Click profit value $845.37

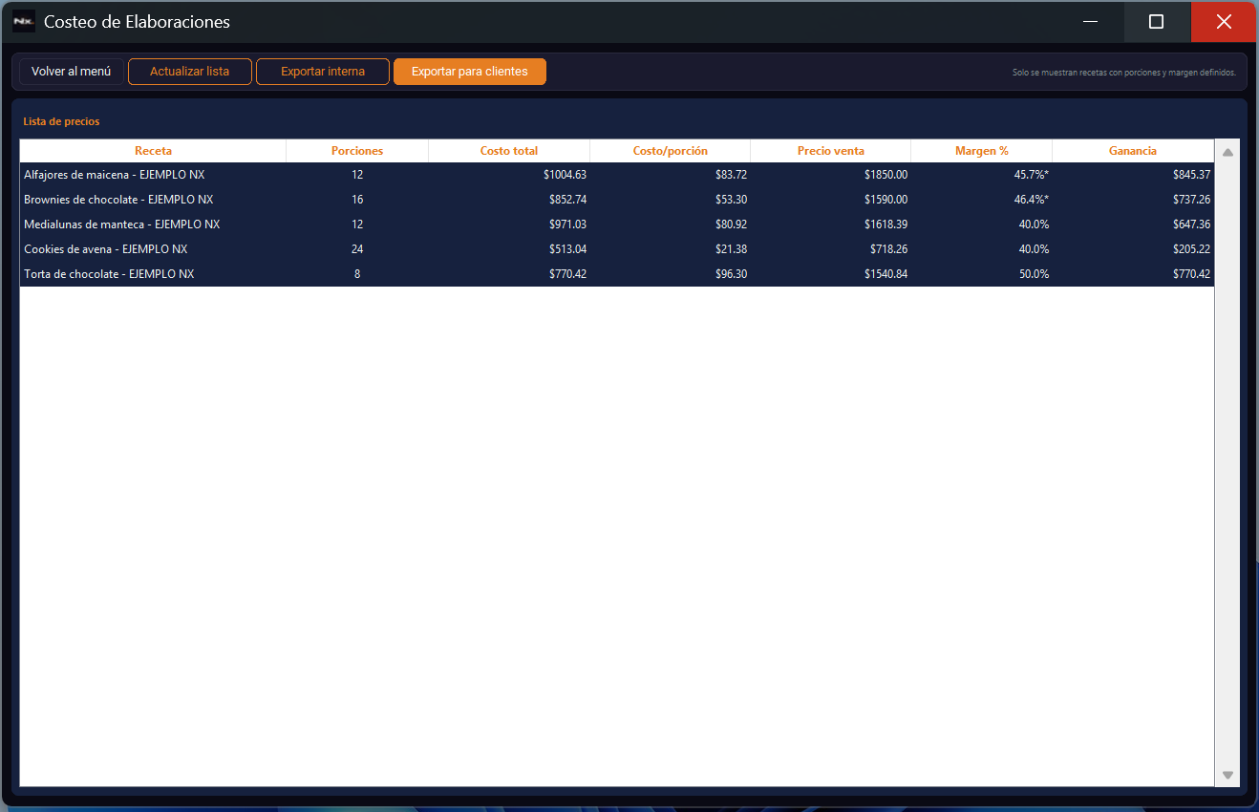tap(1191, 175)
